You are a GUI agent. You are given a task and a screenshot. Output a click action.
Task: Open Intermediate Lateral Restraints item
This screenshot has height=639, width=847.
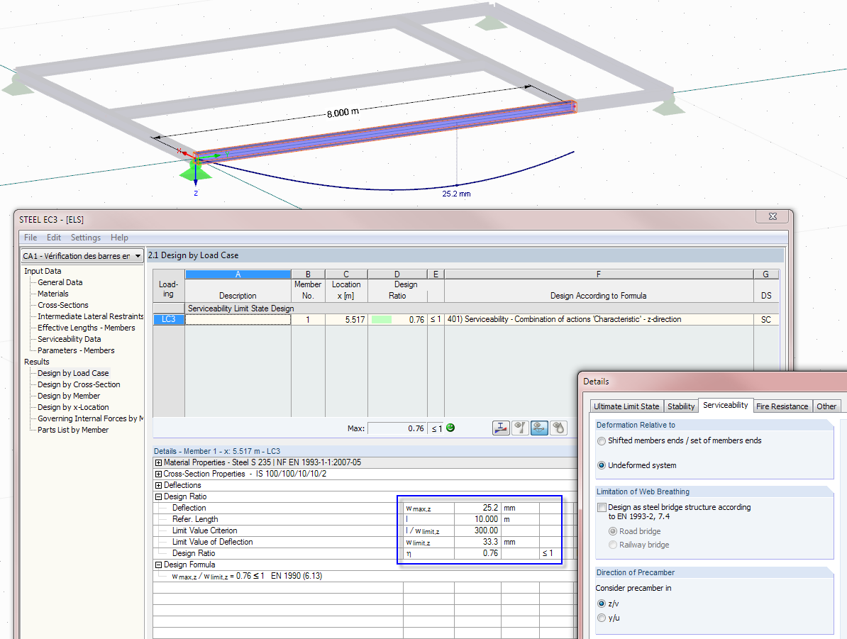(90, 316)
